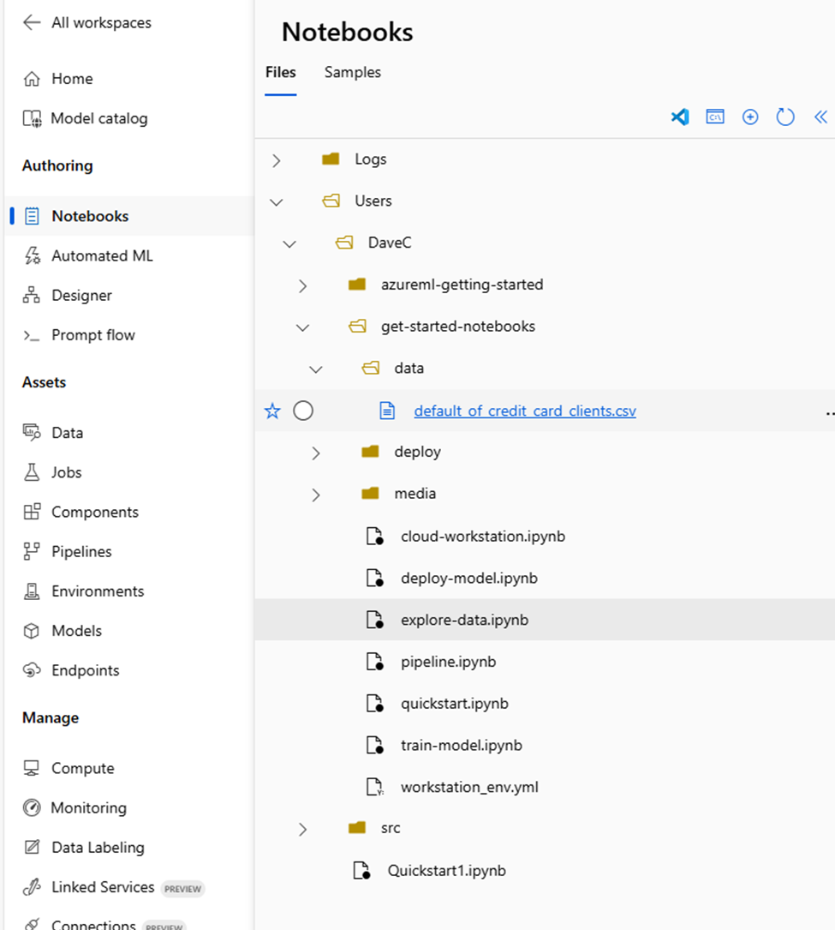835x930 pixels.
Task: Click the Pipelines icon
Action: (32, 552)
